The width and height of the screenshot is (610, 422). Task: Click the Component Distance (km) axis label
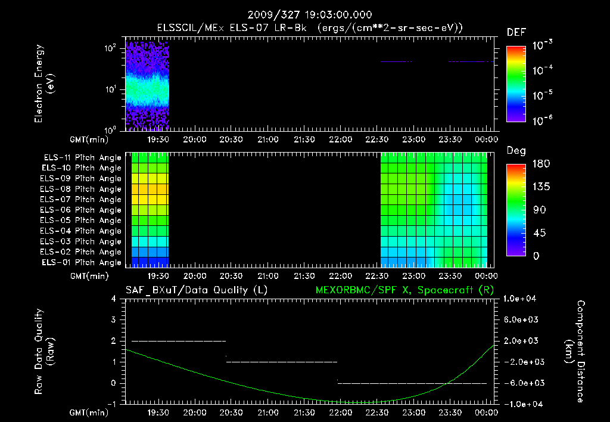pos(575,352)
